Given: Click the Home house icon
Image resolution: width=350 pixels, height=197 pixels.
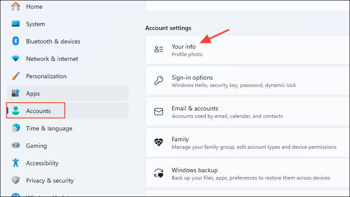Looking at the screenshot, I should 16,7.
